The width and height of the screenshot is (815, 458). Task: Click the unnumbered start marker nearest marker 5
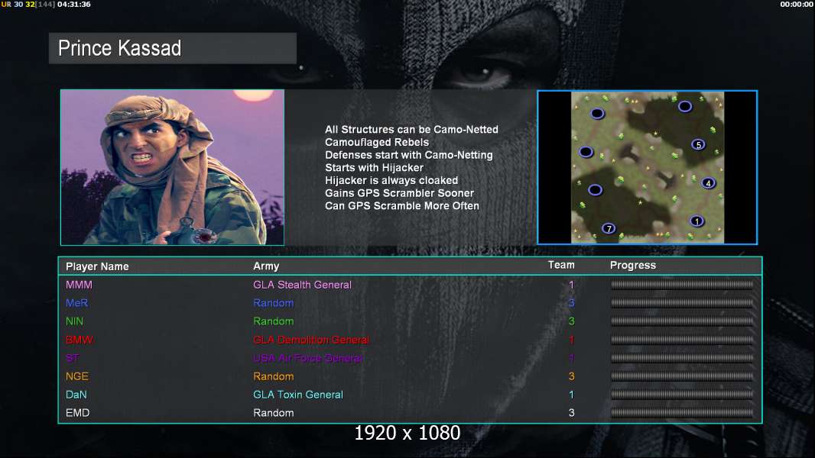[x=685, y=106]
